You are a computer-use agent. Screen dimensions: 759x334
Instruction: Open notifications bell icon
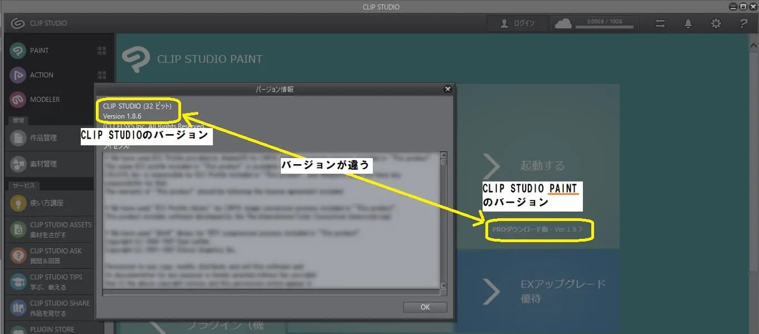[688, 23]
